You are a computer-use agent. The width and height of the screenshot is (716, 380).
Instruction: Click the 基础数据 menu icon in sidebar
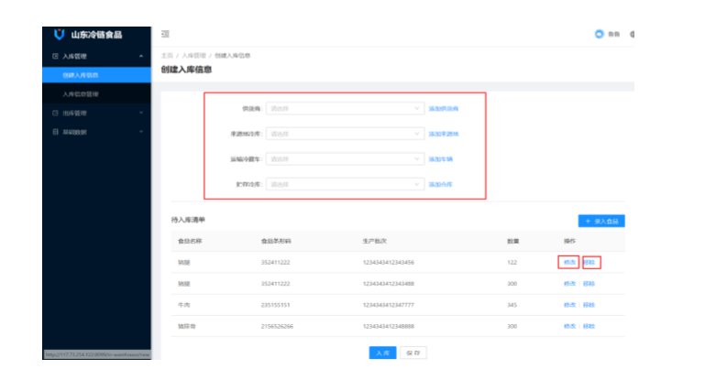(x=55, y=132)
